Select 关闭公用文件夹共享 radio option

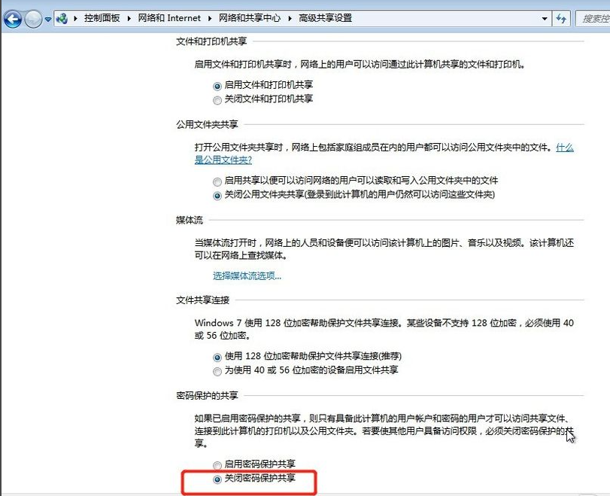(x=217, y=195)
